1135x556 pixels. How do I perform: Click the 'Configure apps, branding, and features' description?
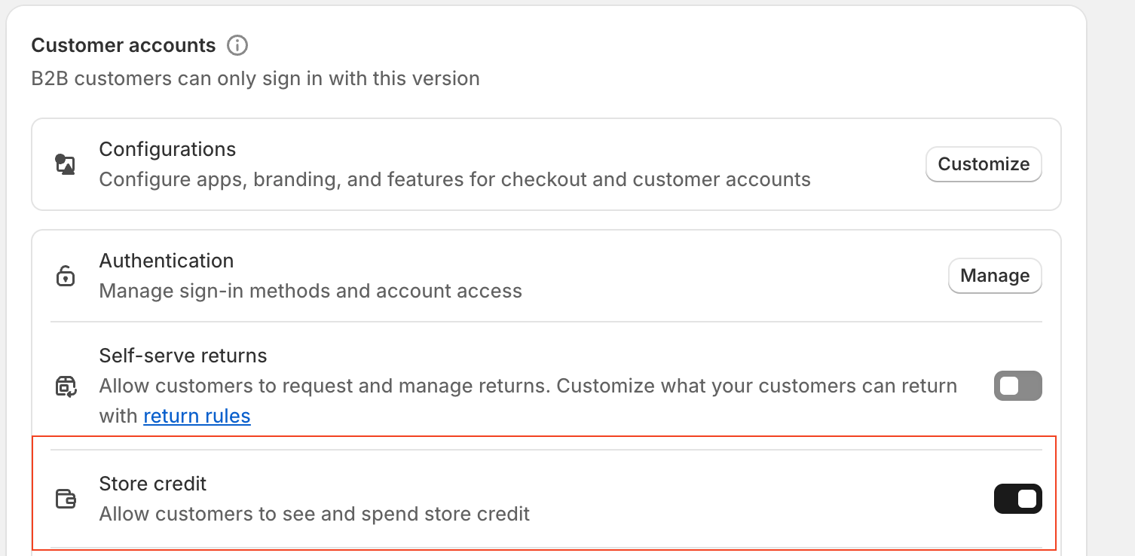(454, 179)
